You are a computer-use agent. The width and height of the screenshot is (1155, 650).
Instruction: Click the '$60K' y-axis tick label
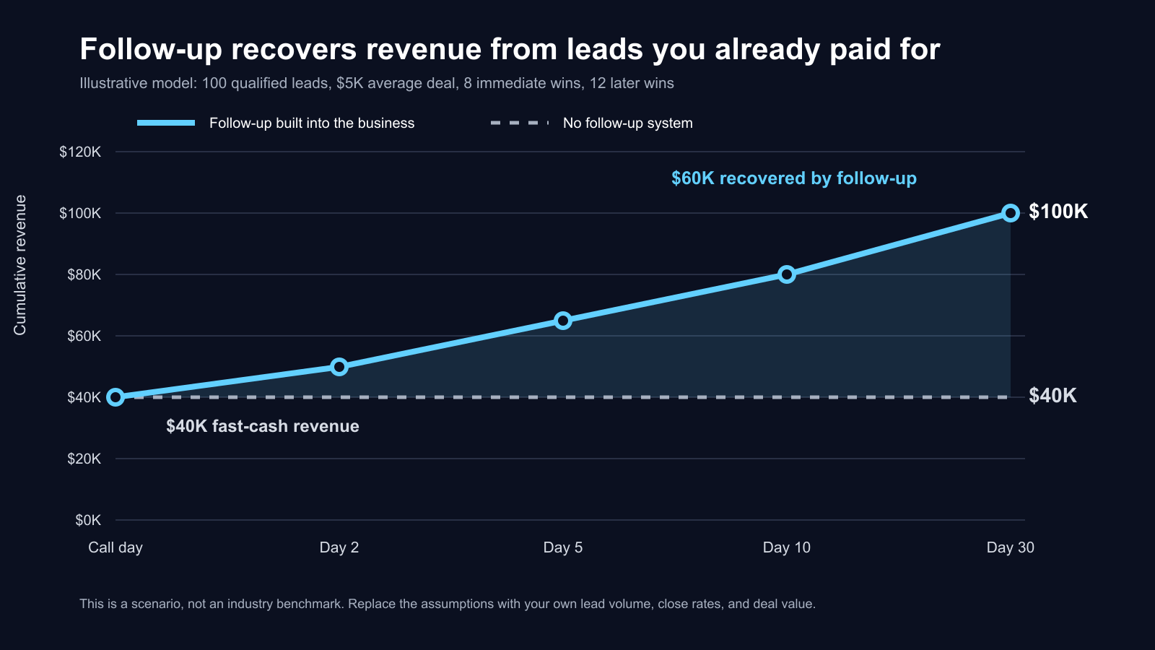pyautogui.click(x=84, y=336)
